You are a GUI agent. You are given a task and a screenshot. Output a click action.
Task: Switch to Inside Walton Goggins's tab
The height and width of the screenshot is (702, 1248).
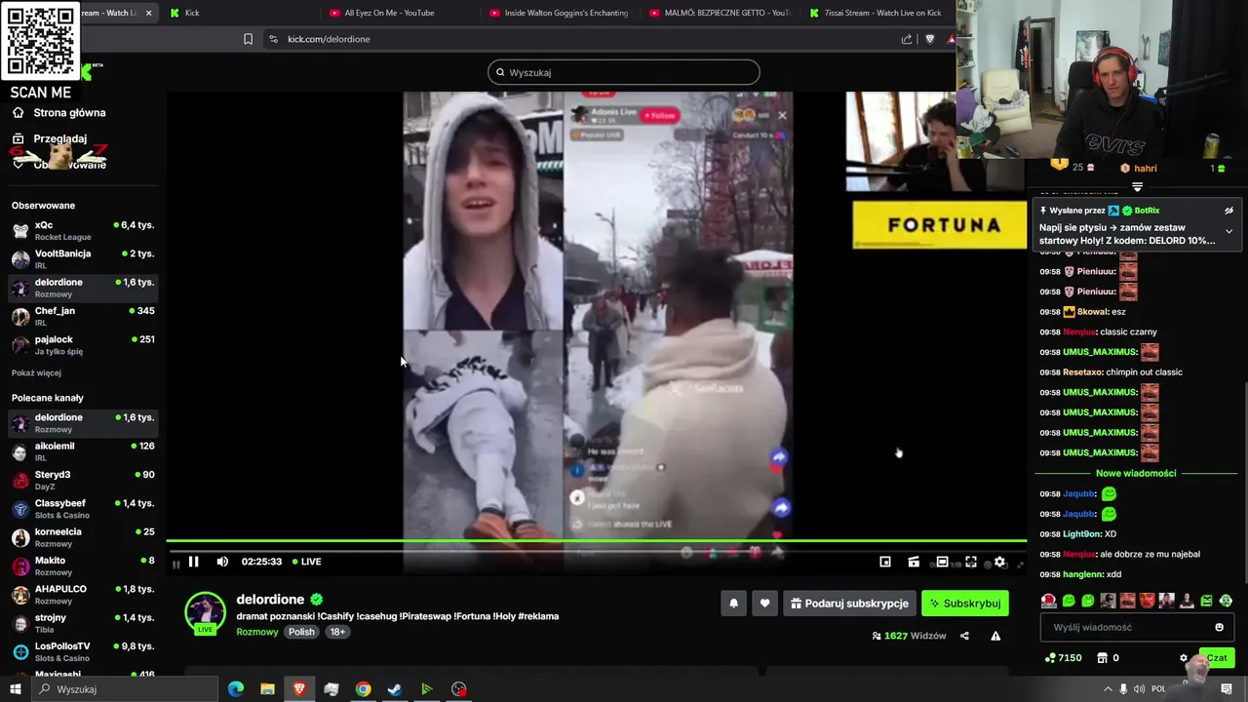coord(561,13)
